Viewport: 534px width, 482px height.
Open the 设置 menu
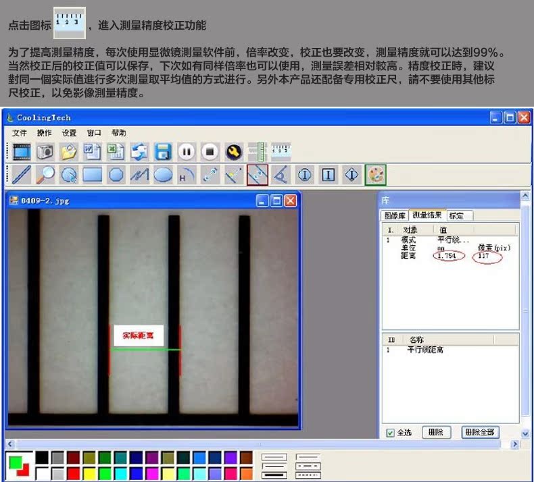click(69, 133)
